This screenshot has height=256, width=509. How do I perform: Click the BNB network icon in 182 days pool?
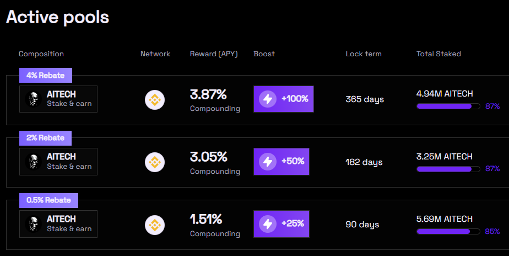pos(154,162)
